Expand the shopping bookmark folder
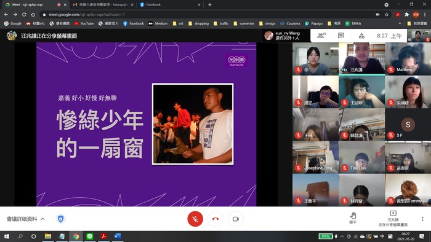The height and width of the screenshot is (242, 431). 198,23
